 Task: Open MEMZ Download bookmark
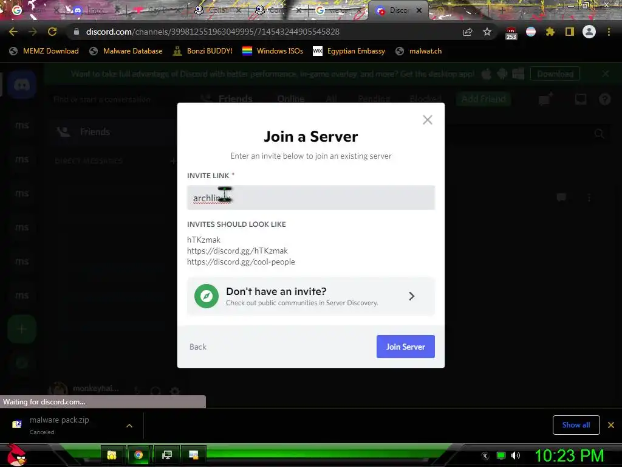tap(44, 51)
